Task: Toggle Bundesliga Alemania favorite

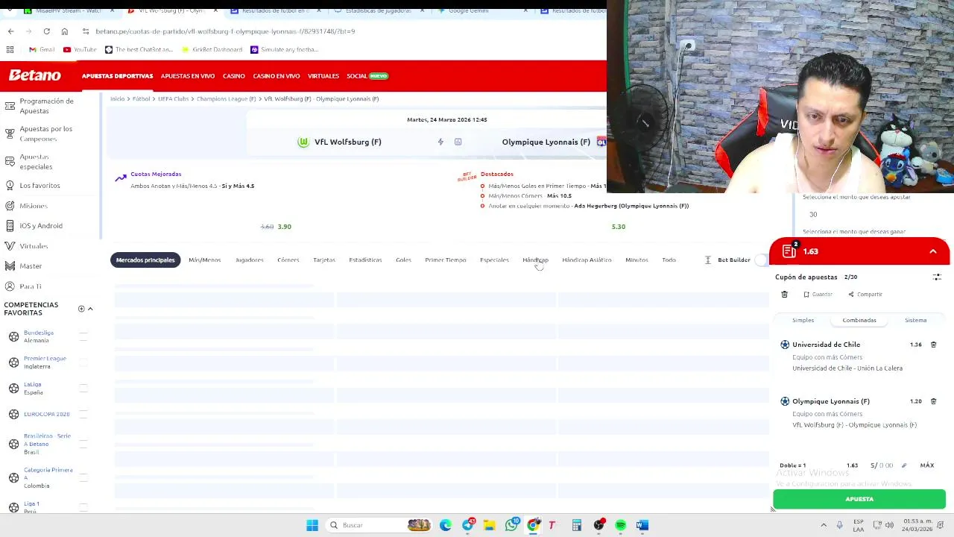Action: click(83, 336)
